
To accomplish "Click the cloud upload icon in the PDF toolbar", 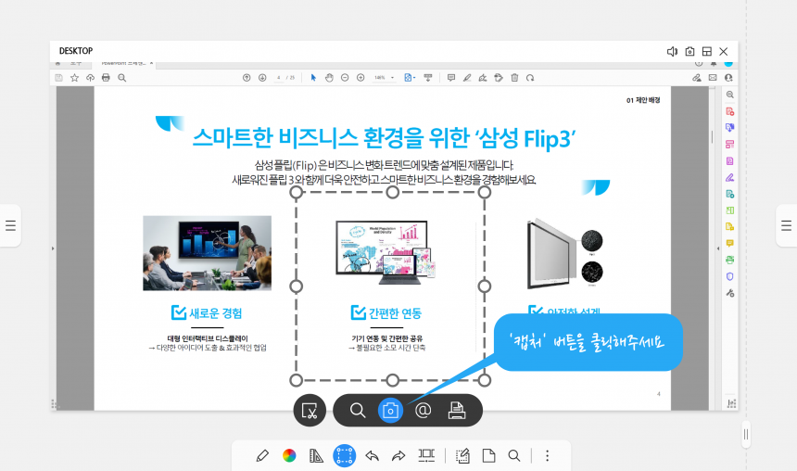I will coord(90,78).
